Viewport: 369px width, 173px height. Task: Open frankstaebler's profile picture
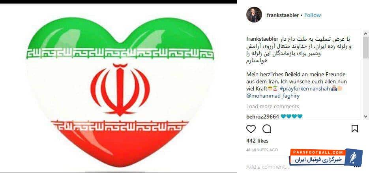(x=254, y=15)
